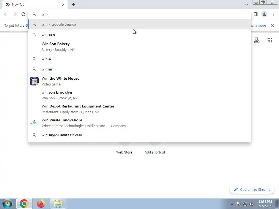Image resolution: width=279 pixels, height=209 pixels.
Task: Open the taskbar clock and date
Action: (265, 204)
